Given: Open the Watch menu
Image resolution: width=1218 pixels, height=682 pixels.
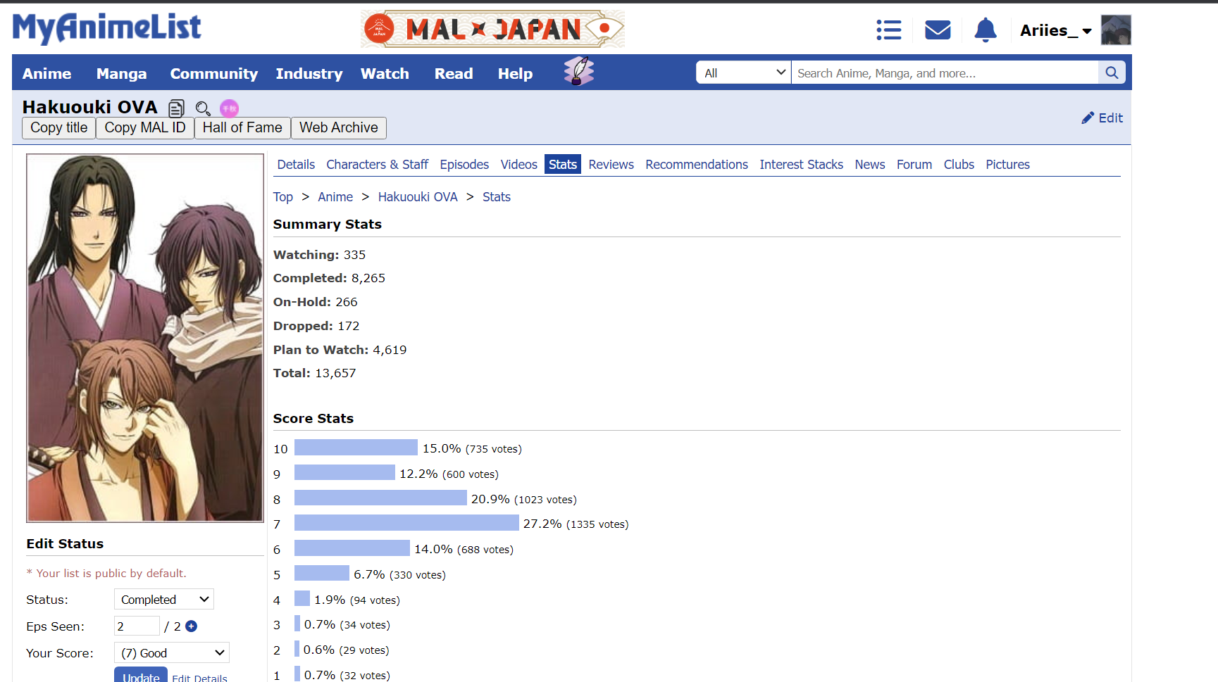Looking at the screenshot, I should coord(385,74).
